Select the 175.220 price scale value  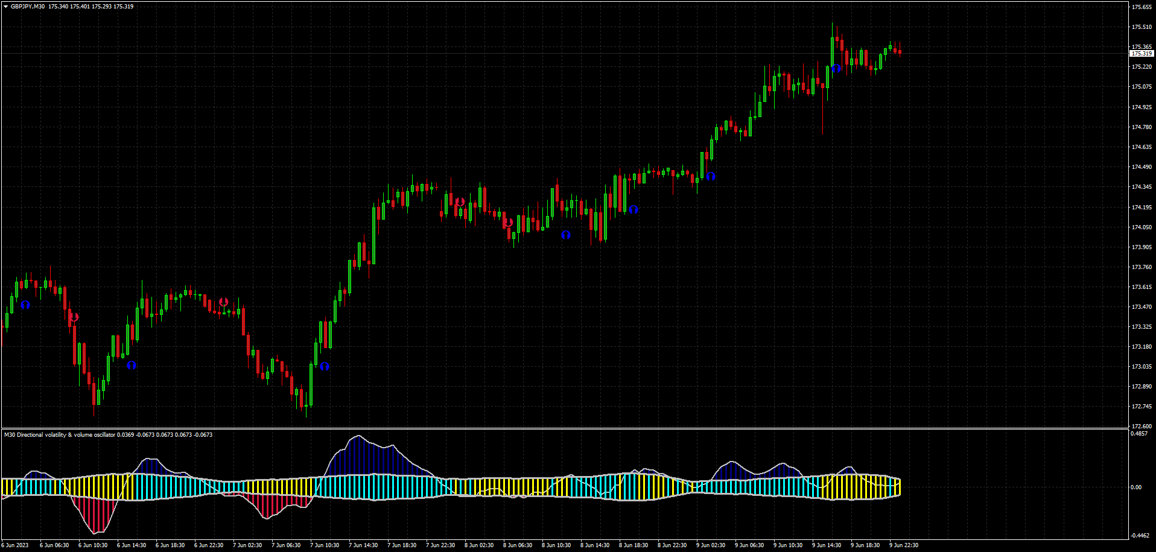[x=1142, y=67]
